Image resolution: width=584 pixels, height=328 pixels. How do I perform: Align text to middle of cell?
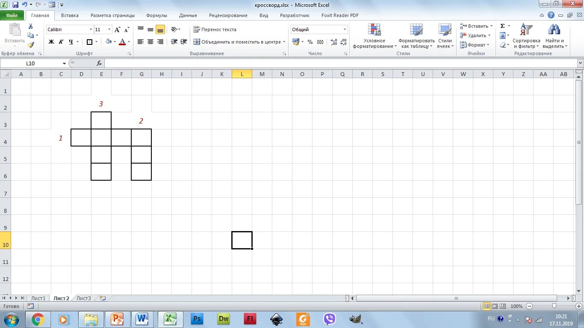[x=150, y=29]
